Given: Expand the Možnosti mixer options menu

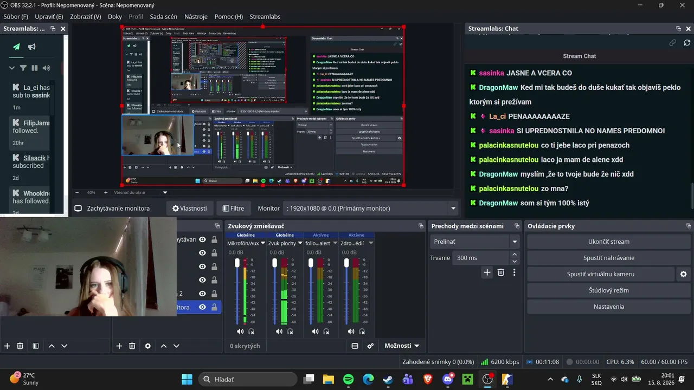Looking at the screenshot, I should [402, 346].
